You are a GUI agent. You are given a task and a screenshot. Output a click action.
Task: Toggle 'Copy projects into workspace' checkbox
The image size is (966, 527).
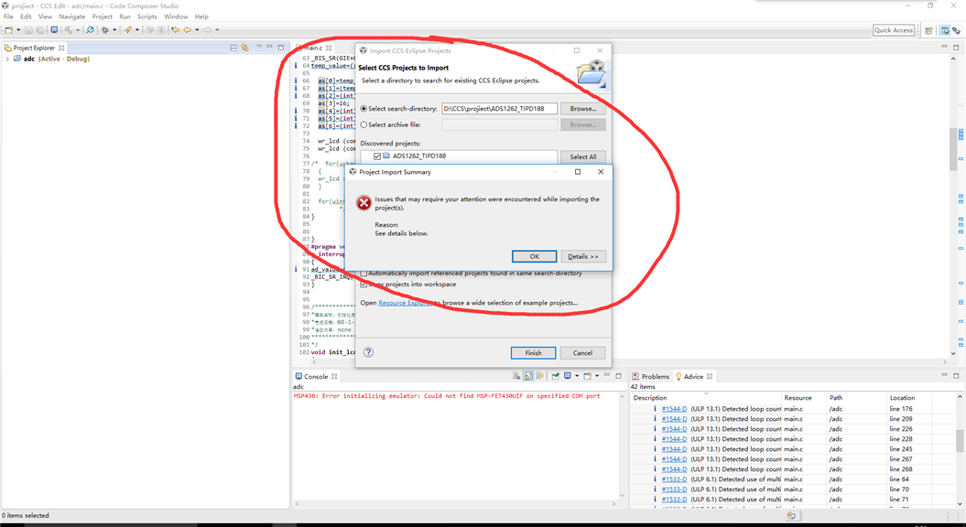coord(364,285)
